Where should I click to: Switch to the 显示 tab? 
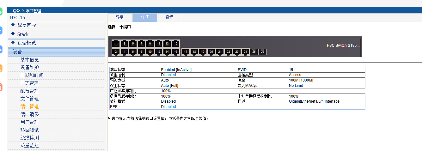(120, 17)
